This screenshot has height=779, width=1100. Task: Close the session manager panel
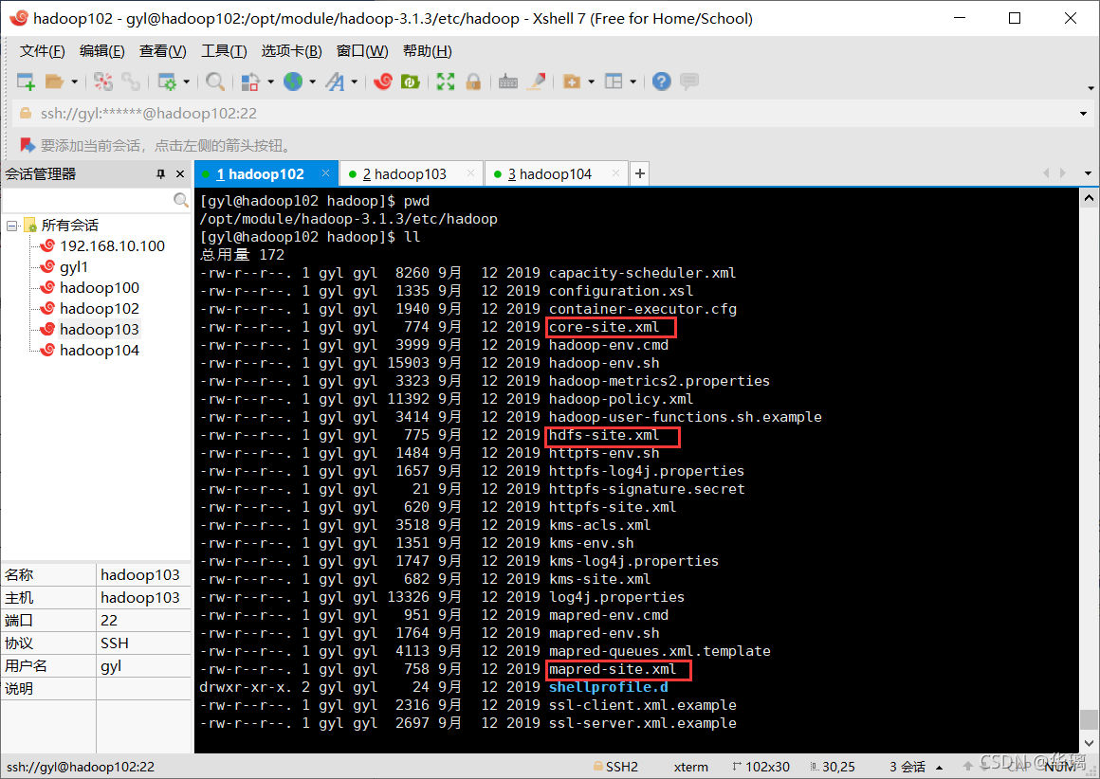click(x=180, y=173)
